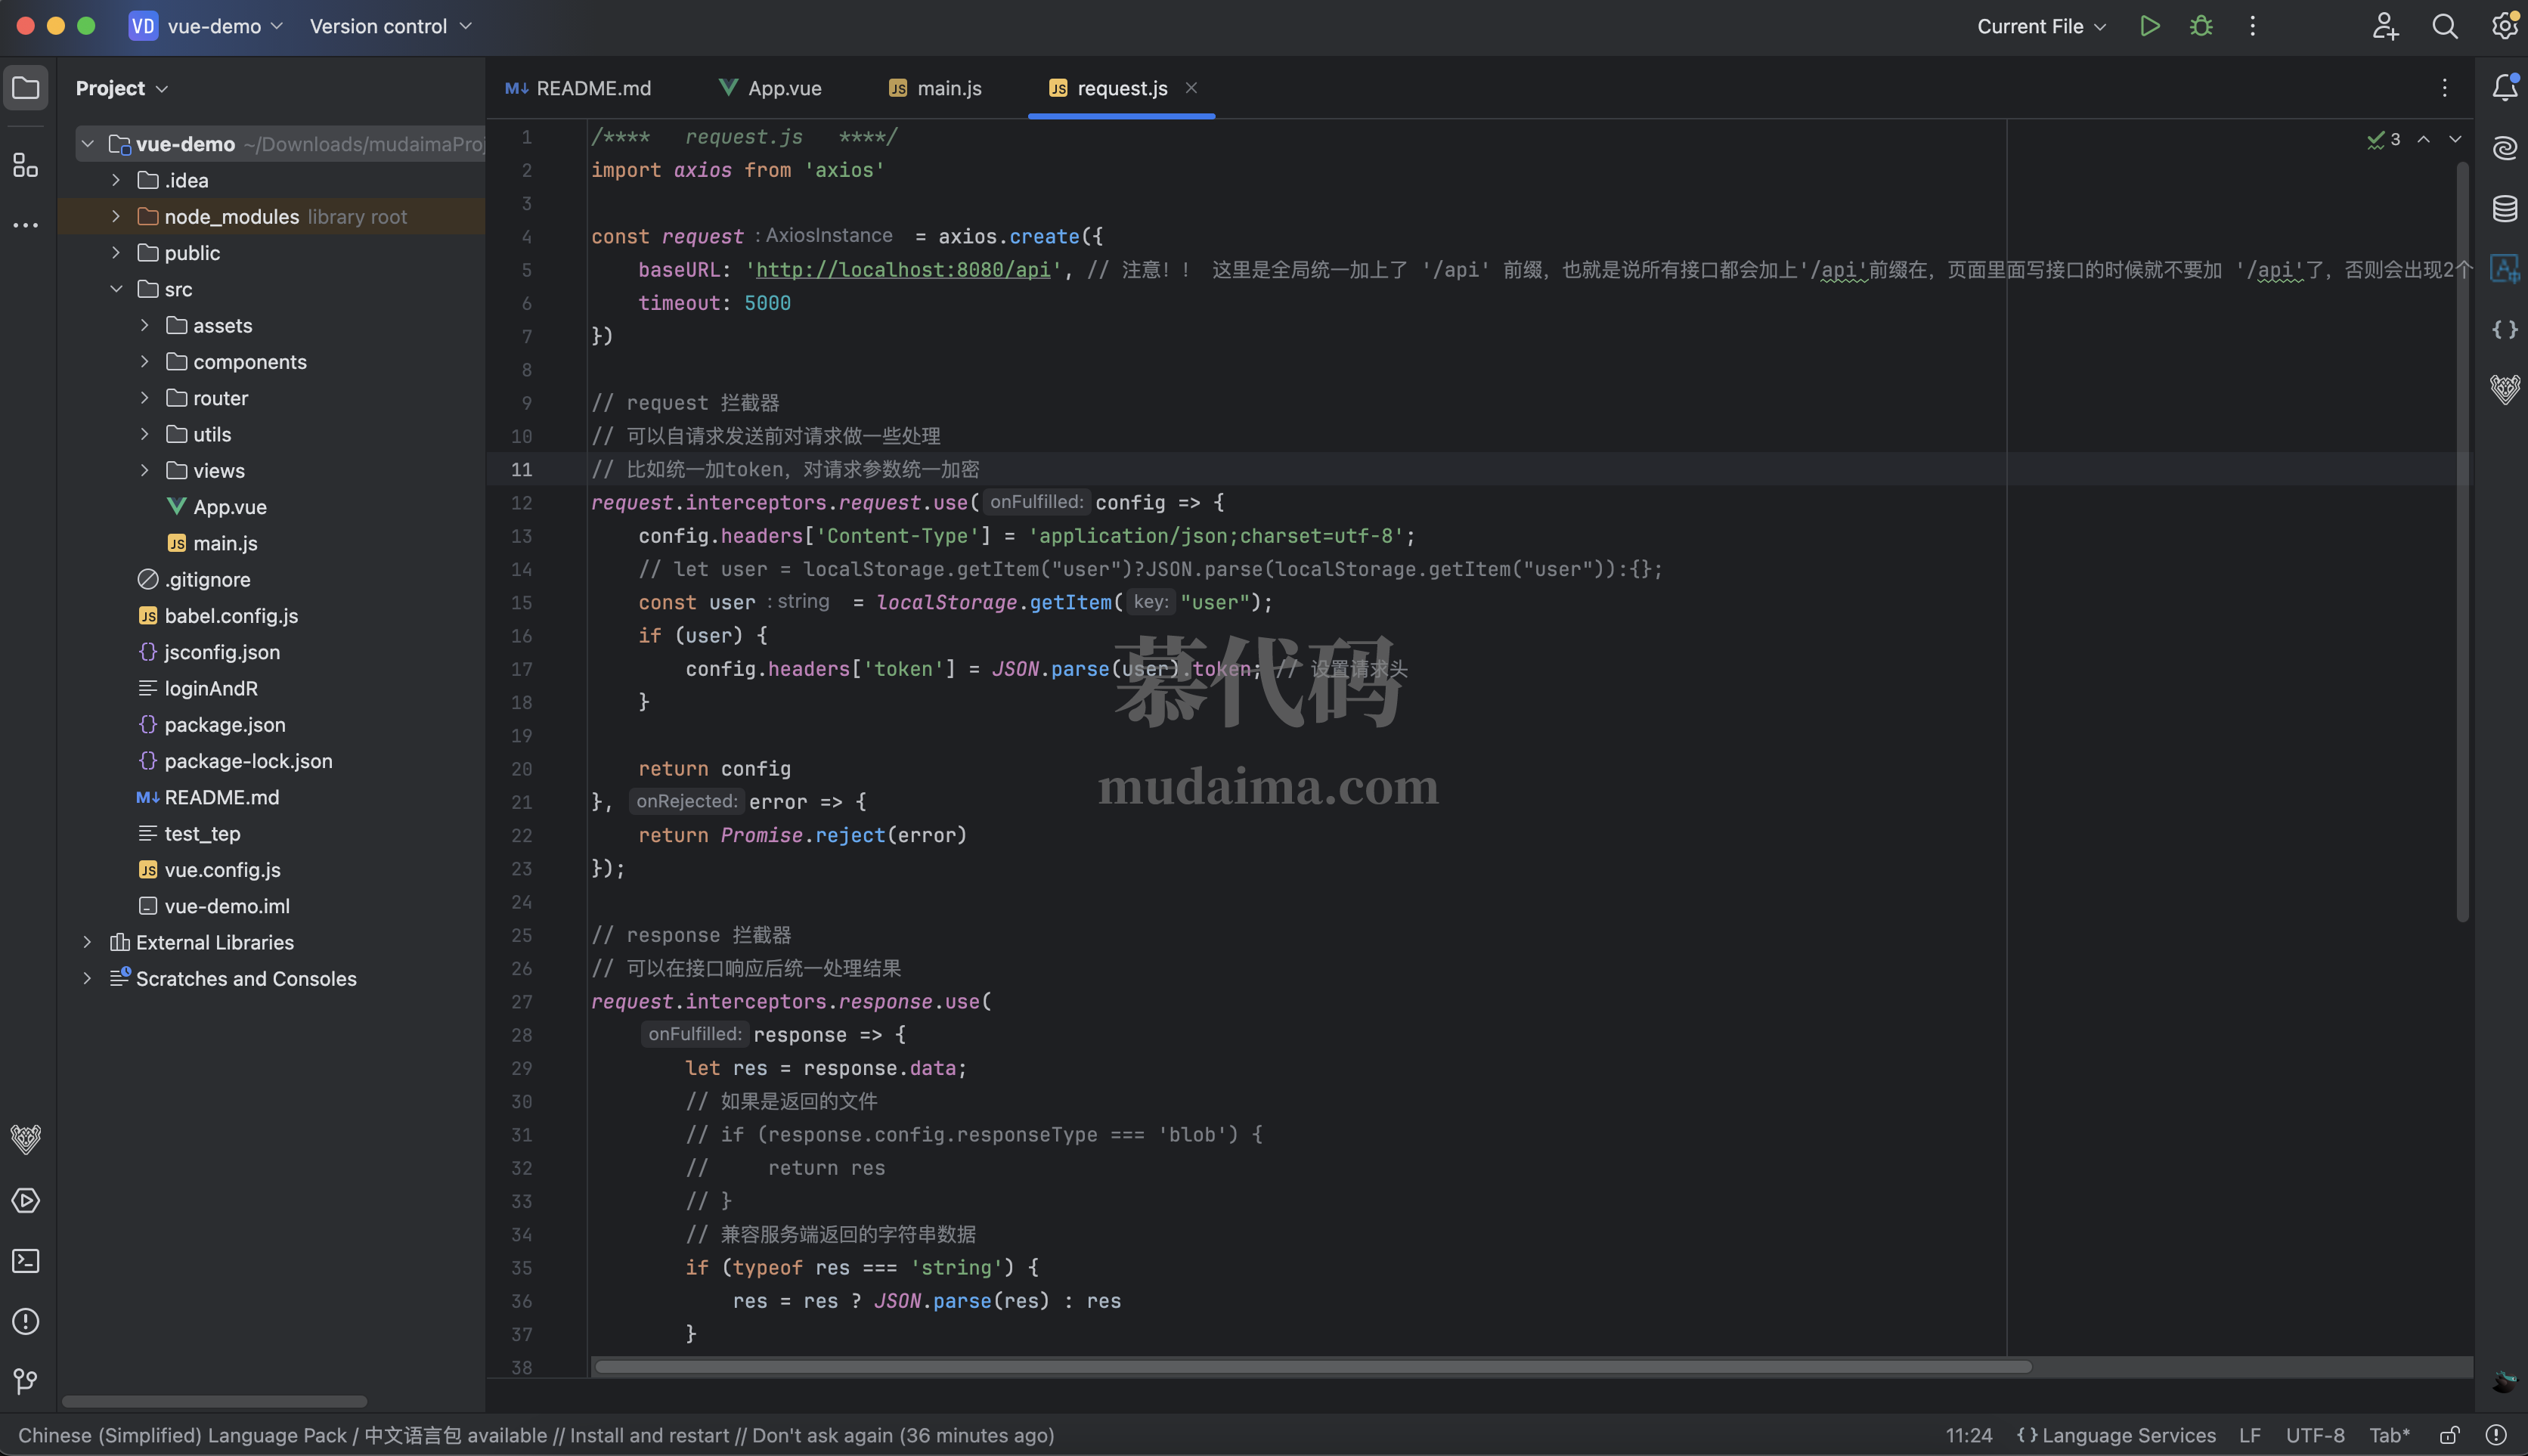This screenshot has width=2528, height=1456.
Task: Open the Services tool window
Action: (25, 1201)
